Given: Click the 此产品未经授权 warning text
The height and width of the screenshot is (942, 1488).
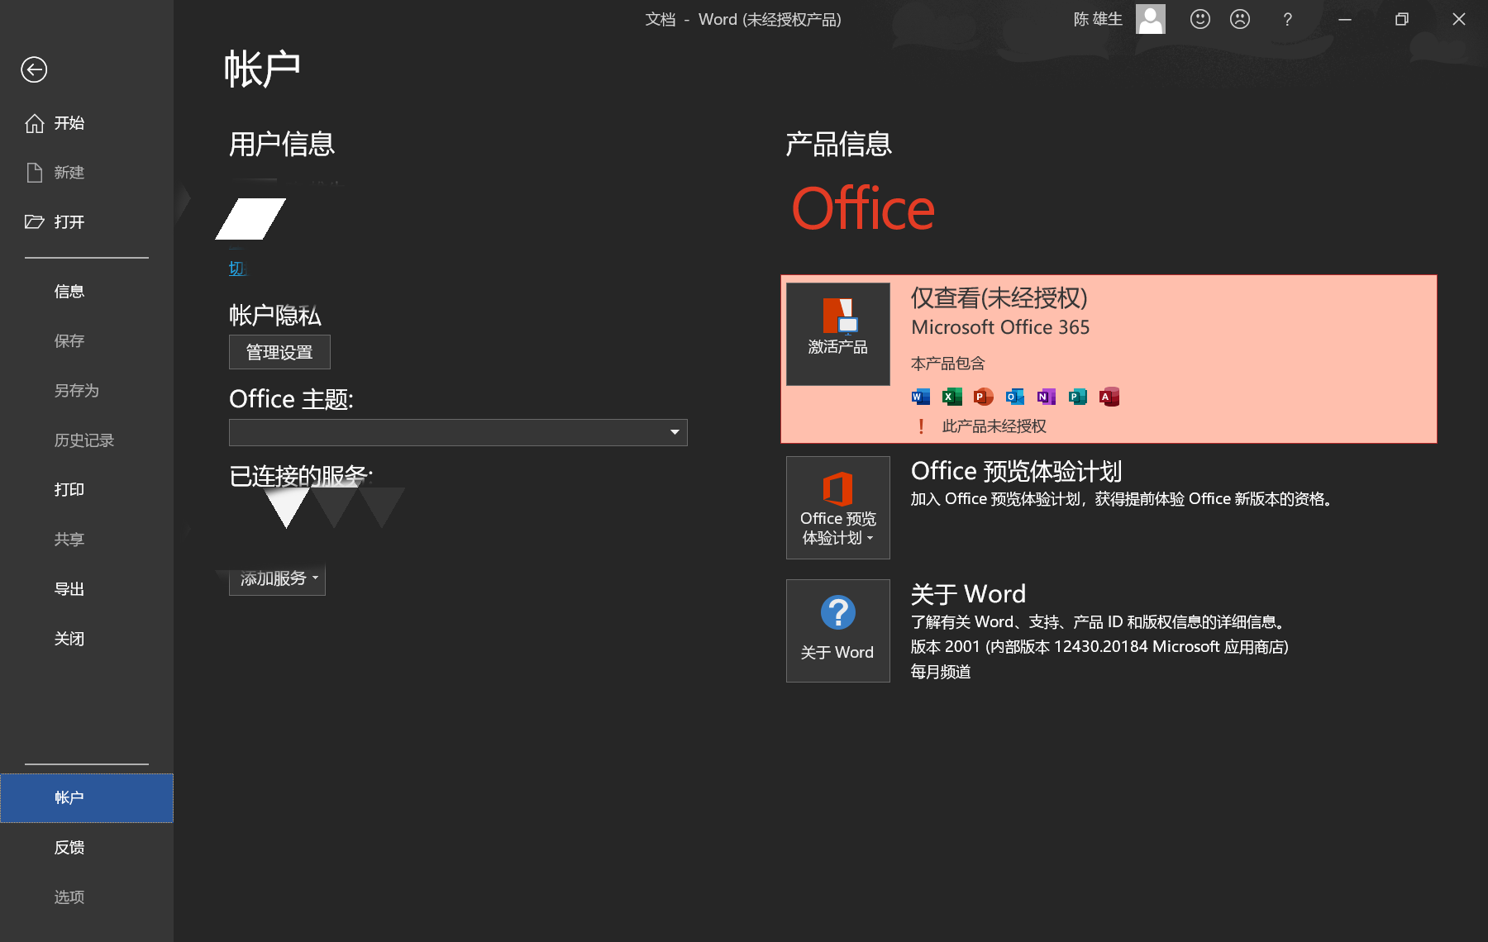Looking at the screenshot, I should (x=994, y=426).
